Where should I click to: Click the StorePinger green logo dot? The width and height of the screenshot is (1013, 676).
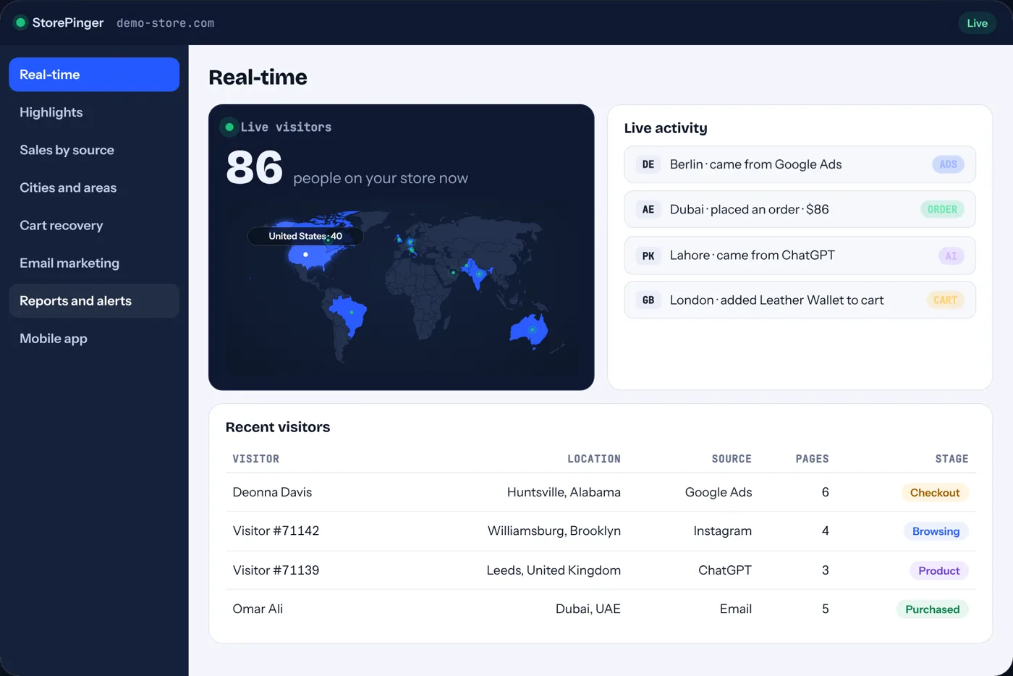(21, 22)
